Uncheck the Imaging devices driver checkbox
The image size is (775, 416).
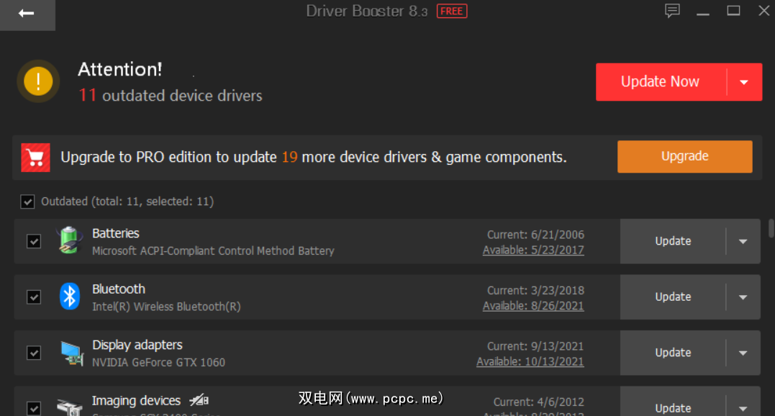click(x=34, y=409)
